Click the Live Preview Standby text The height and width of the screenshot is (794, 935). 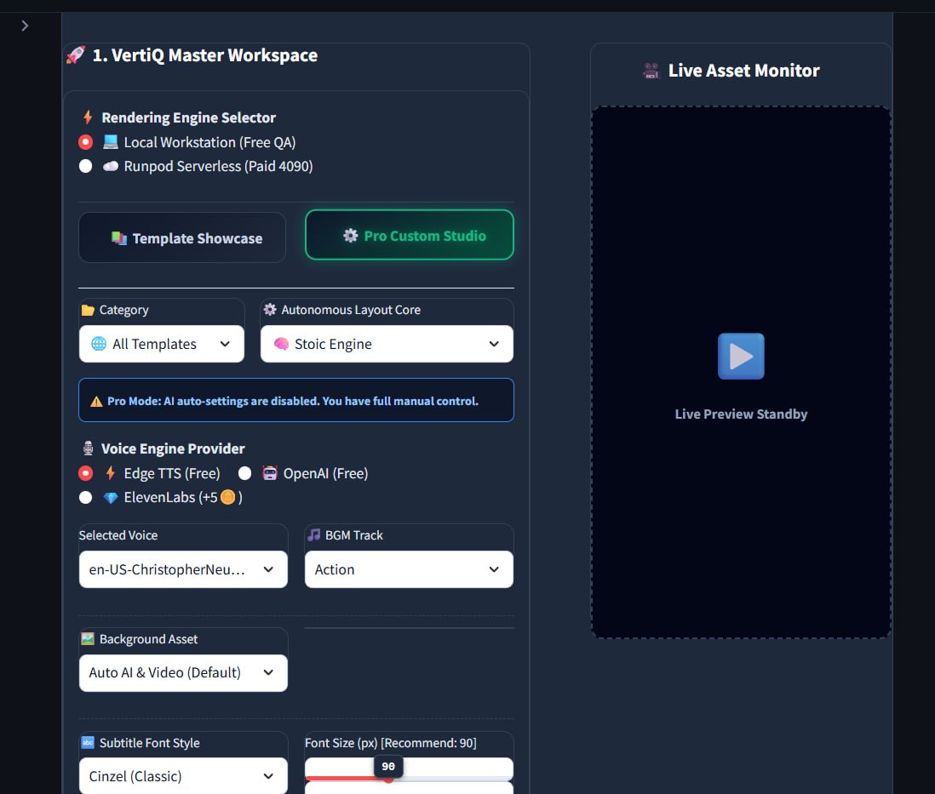point(741,414)
